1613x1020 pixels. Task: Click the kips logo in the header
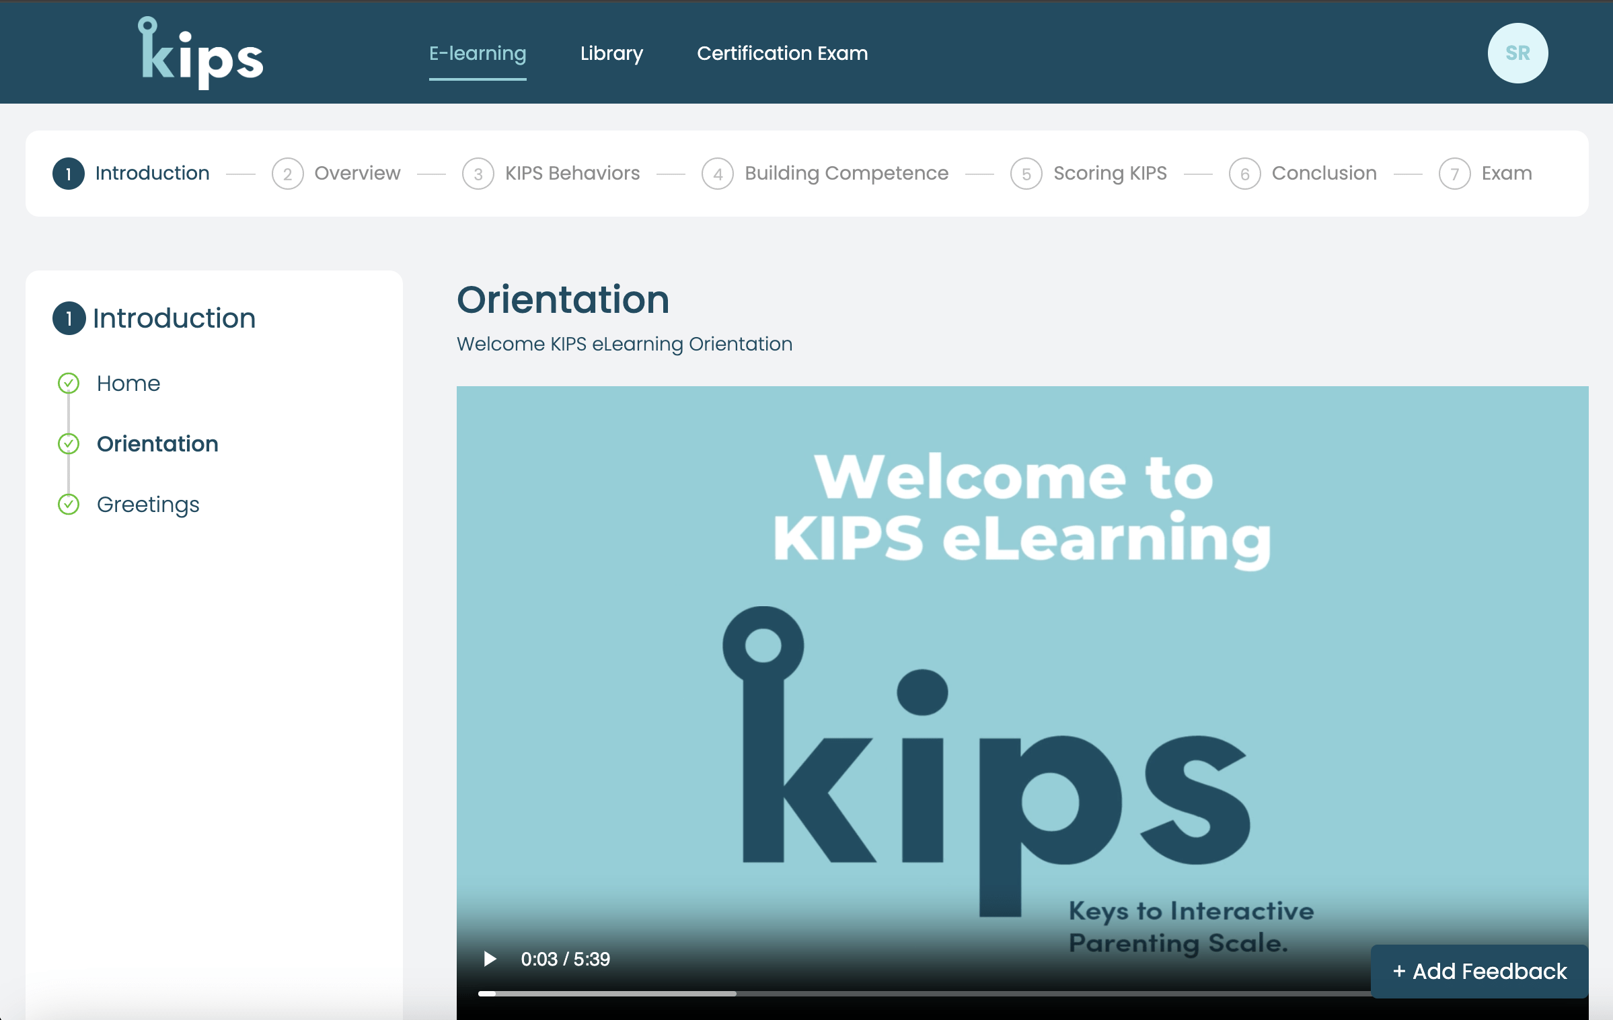point(200,52)
